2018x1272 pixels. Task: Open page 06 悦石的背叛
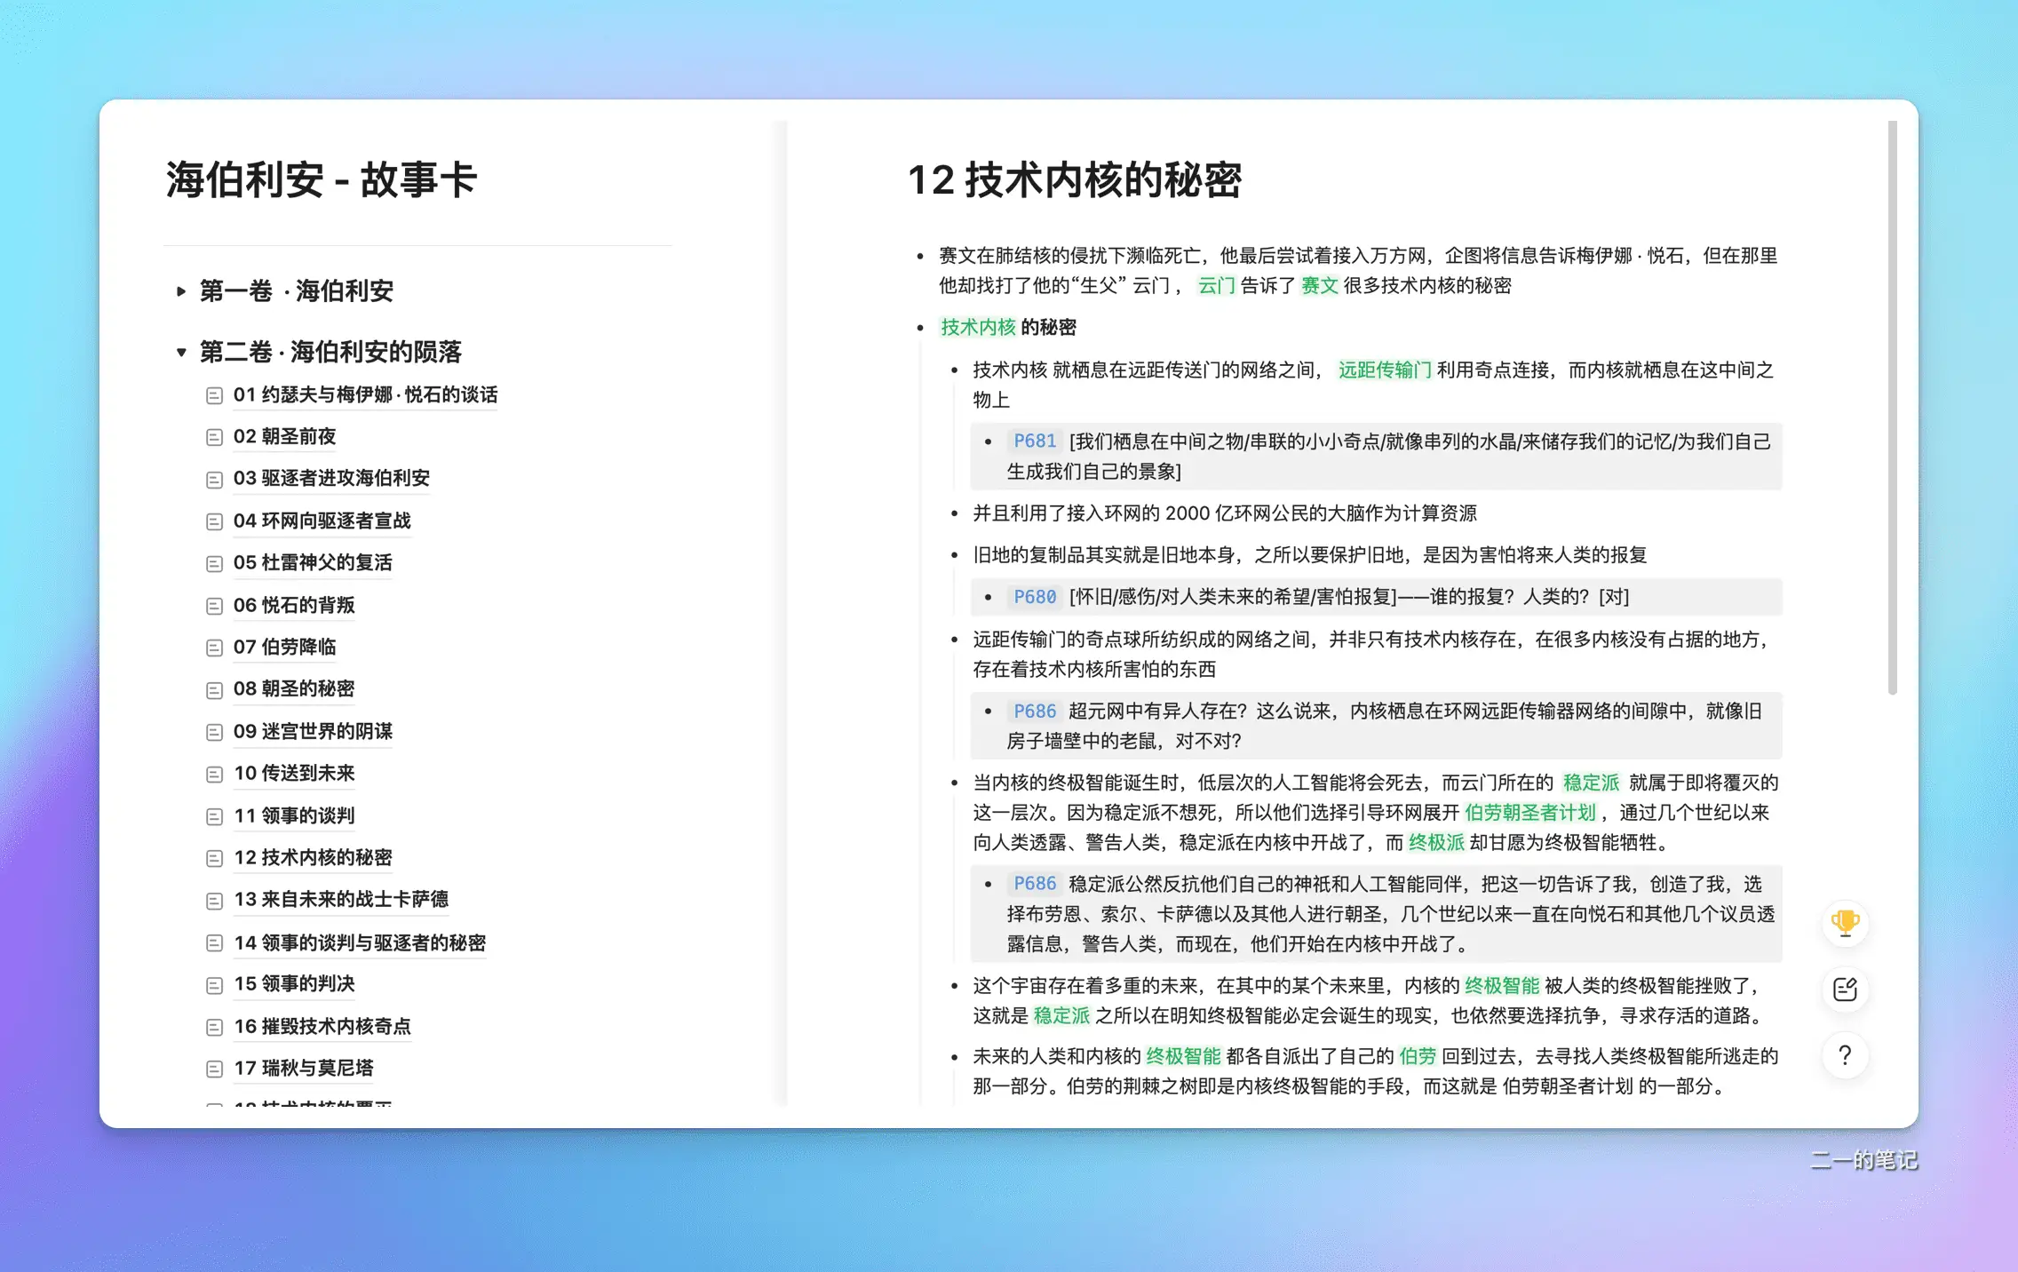tap(294, 605)
